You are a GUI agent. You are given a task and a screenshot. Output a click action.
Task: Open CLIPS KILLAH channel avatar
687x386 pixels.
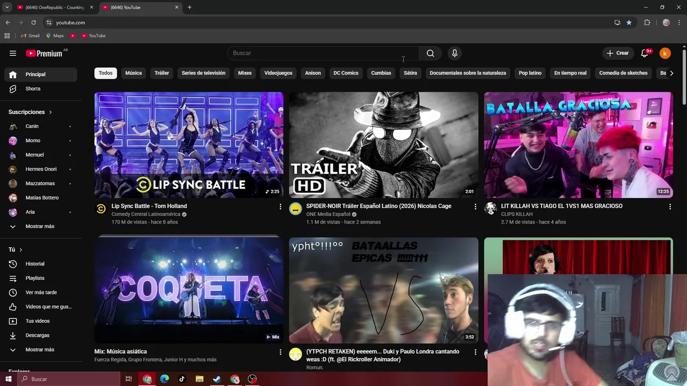[x=491, y=209]
